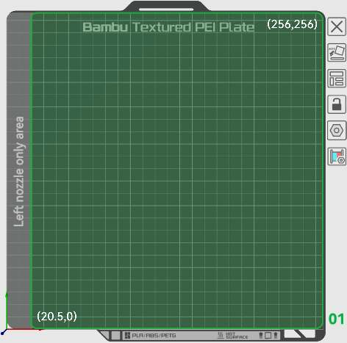This screenshot has width=347, height=343.
Task: Remove plate with the X icon
Action: click(337, 26)
